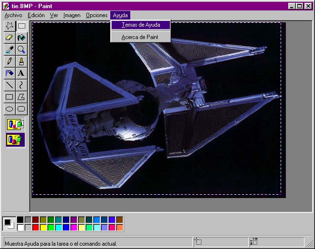315x249 pixels.
Task: Enable opaque selection mode option
Action: click(x=15, y=124)
